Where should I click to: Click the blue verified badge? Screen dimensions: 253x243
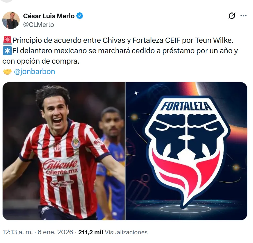point(80,16)
